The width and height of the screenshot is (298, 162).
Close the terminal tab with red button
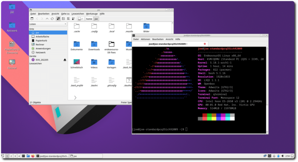tap(205, 44)
